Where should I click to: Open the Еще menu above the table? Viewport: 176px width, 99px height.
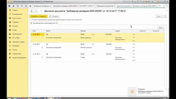point(161,27)
